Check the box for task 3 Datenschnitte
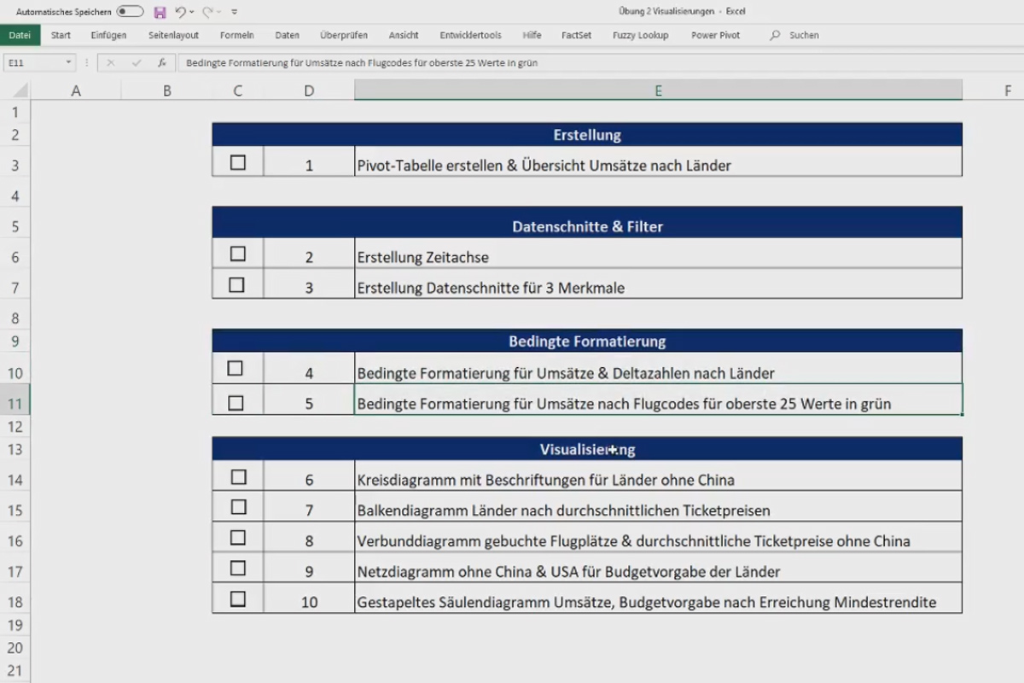This screenshot has height=683, width=1024. [237, 284]
